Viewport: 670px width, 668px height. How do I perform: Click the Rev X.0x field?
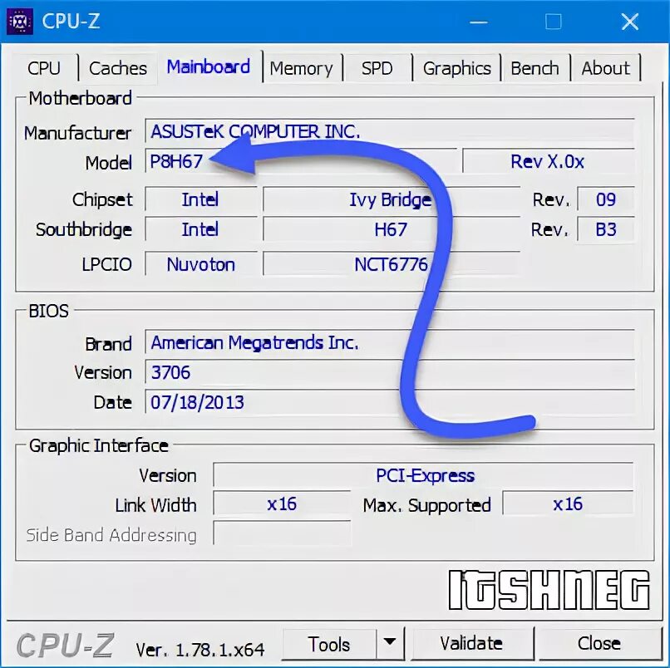[x=549, y=161]
